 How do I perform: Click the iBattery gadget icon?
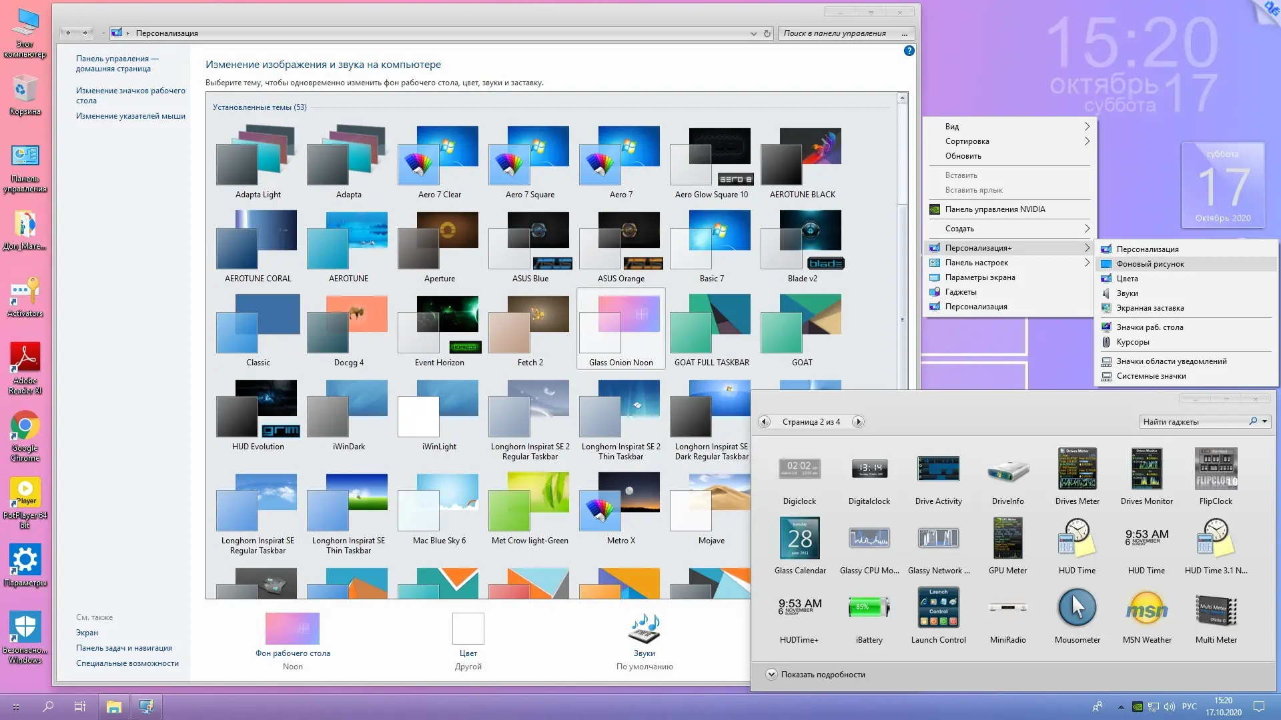[x=869, y=607]
